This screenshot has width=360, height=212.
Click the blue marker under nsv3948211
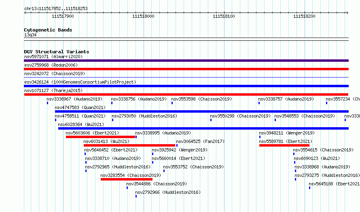260,137
